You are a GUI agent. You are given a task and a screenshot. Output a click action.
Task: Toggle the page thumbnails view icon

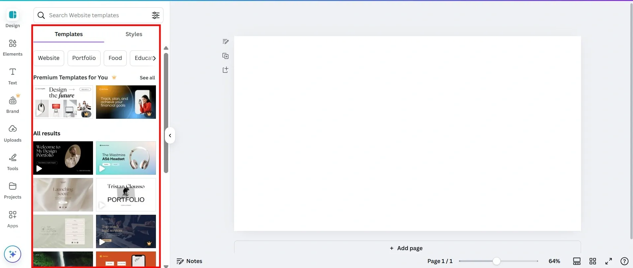click(577, 261)
